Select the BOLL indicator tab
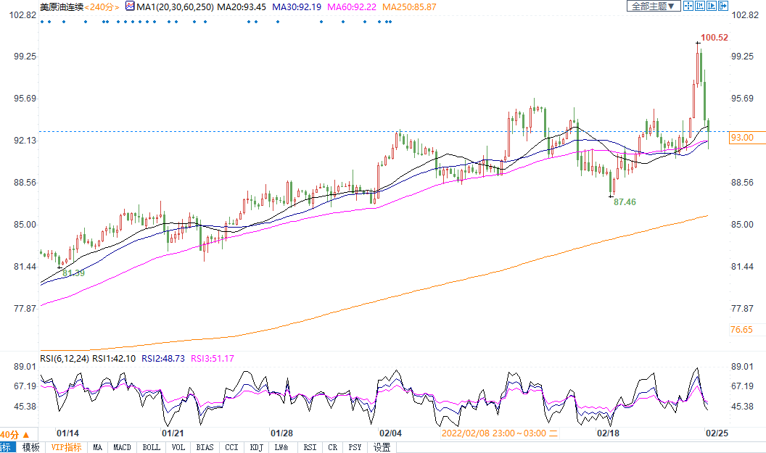This screenshot has height=453, width=766. (x=151, y=447)
